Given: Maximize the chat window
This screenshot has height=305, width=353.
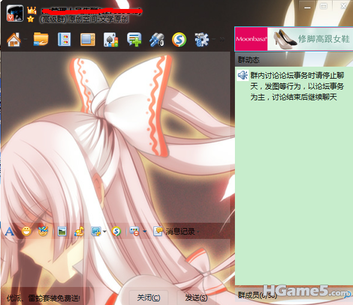Looking at the screenshot, I should (324, 7).
